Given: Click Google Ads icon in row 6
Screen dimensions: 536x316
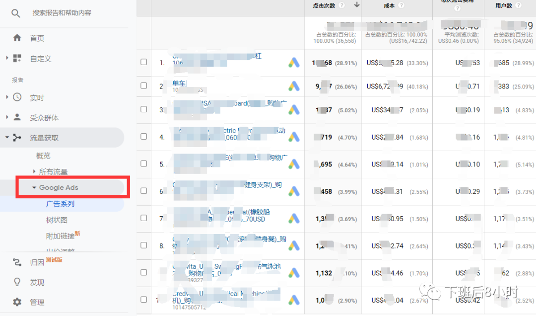Looking at the screenshot, I should point(294,191).
